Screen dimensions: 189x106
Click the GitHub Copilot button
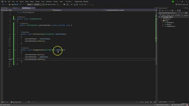click(x=180, y=4)
